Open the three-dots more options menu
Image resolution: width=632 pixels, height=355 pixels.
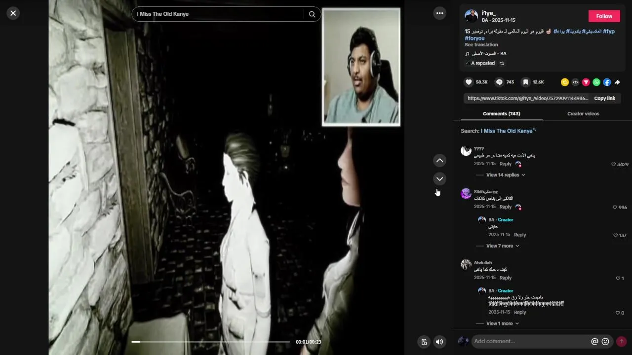(439, 13)
